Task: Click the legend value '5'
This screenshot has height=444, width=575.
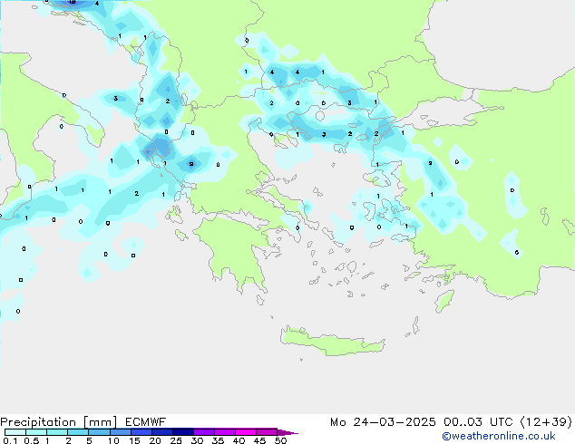Action: point(89,440)
